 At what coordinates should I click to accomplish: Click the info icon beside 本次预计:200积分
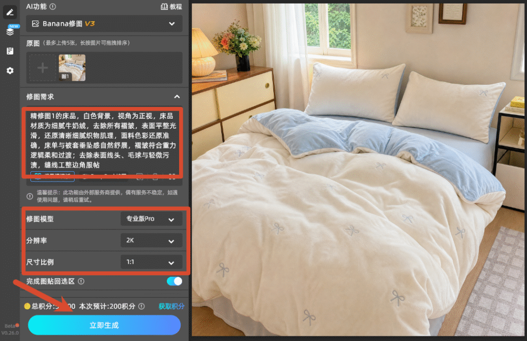point(142,306)
